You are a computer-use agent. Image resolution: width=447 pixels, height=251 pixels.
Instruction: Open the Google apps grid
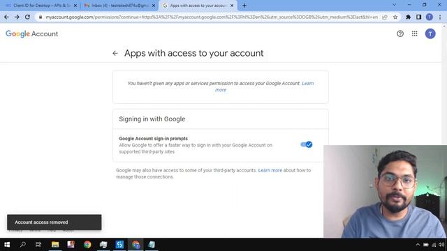pyautogui.click(x=414, y=34)
